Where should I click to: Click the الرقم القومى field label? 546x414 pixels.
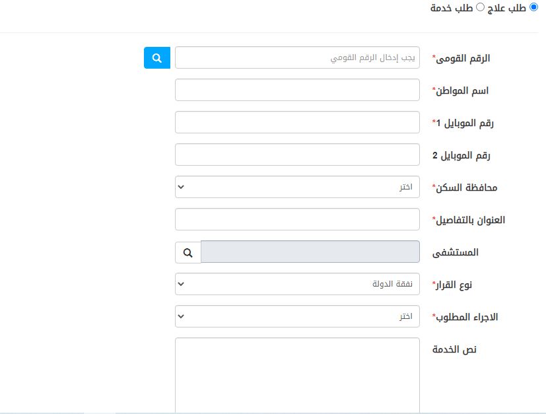(x=461, y=58)
